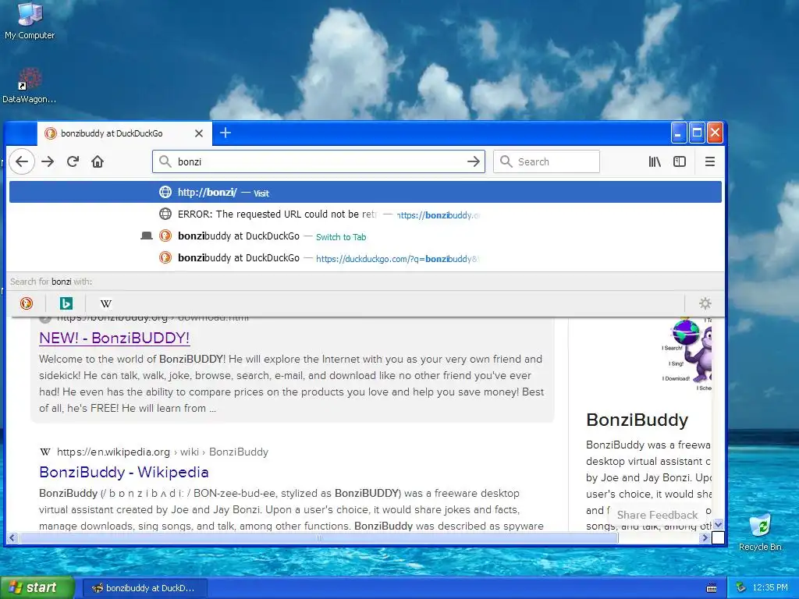
Task: Click the down arrow of vertical scrollbar
Action: [x=718, y=525]
